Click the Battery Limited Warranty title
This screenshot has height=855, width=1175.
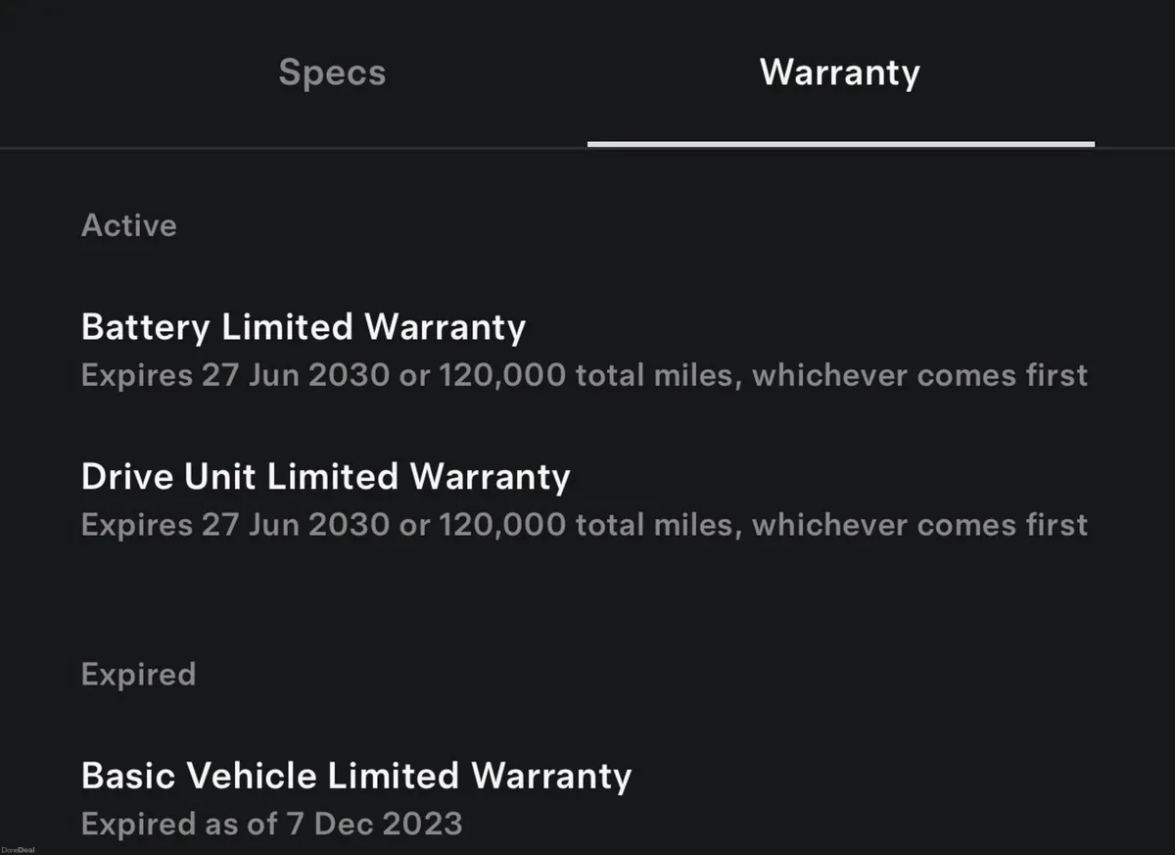pyautogui.click(x=304, y=327)
